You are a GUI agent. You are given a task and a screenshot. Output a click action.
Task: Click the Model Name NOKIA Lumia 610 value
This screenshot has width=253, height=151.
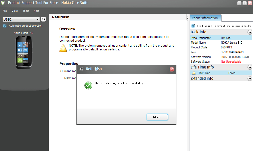[231, 43]
